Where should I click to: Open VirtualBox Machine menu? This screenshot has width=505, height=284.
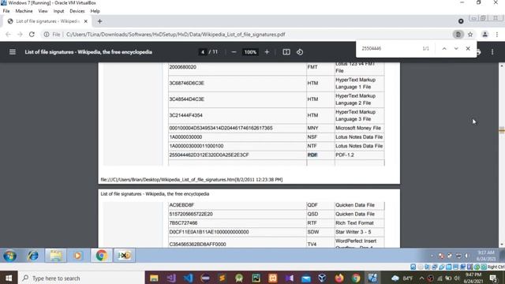(x=24, y=11)
